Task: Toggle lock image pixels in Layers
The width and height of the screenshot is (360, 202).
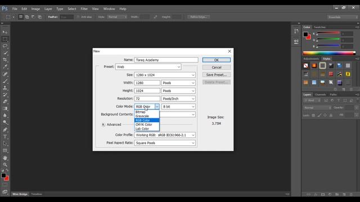Action: coord(319,115)
